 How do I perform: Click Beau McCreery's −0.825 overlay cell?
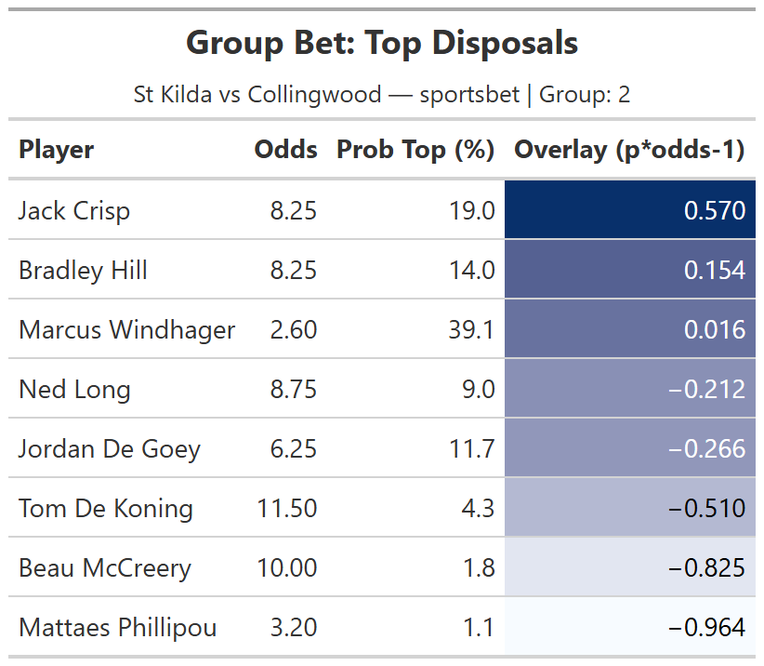(629, 567)
